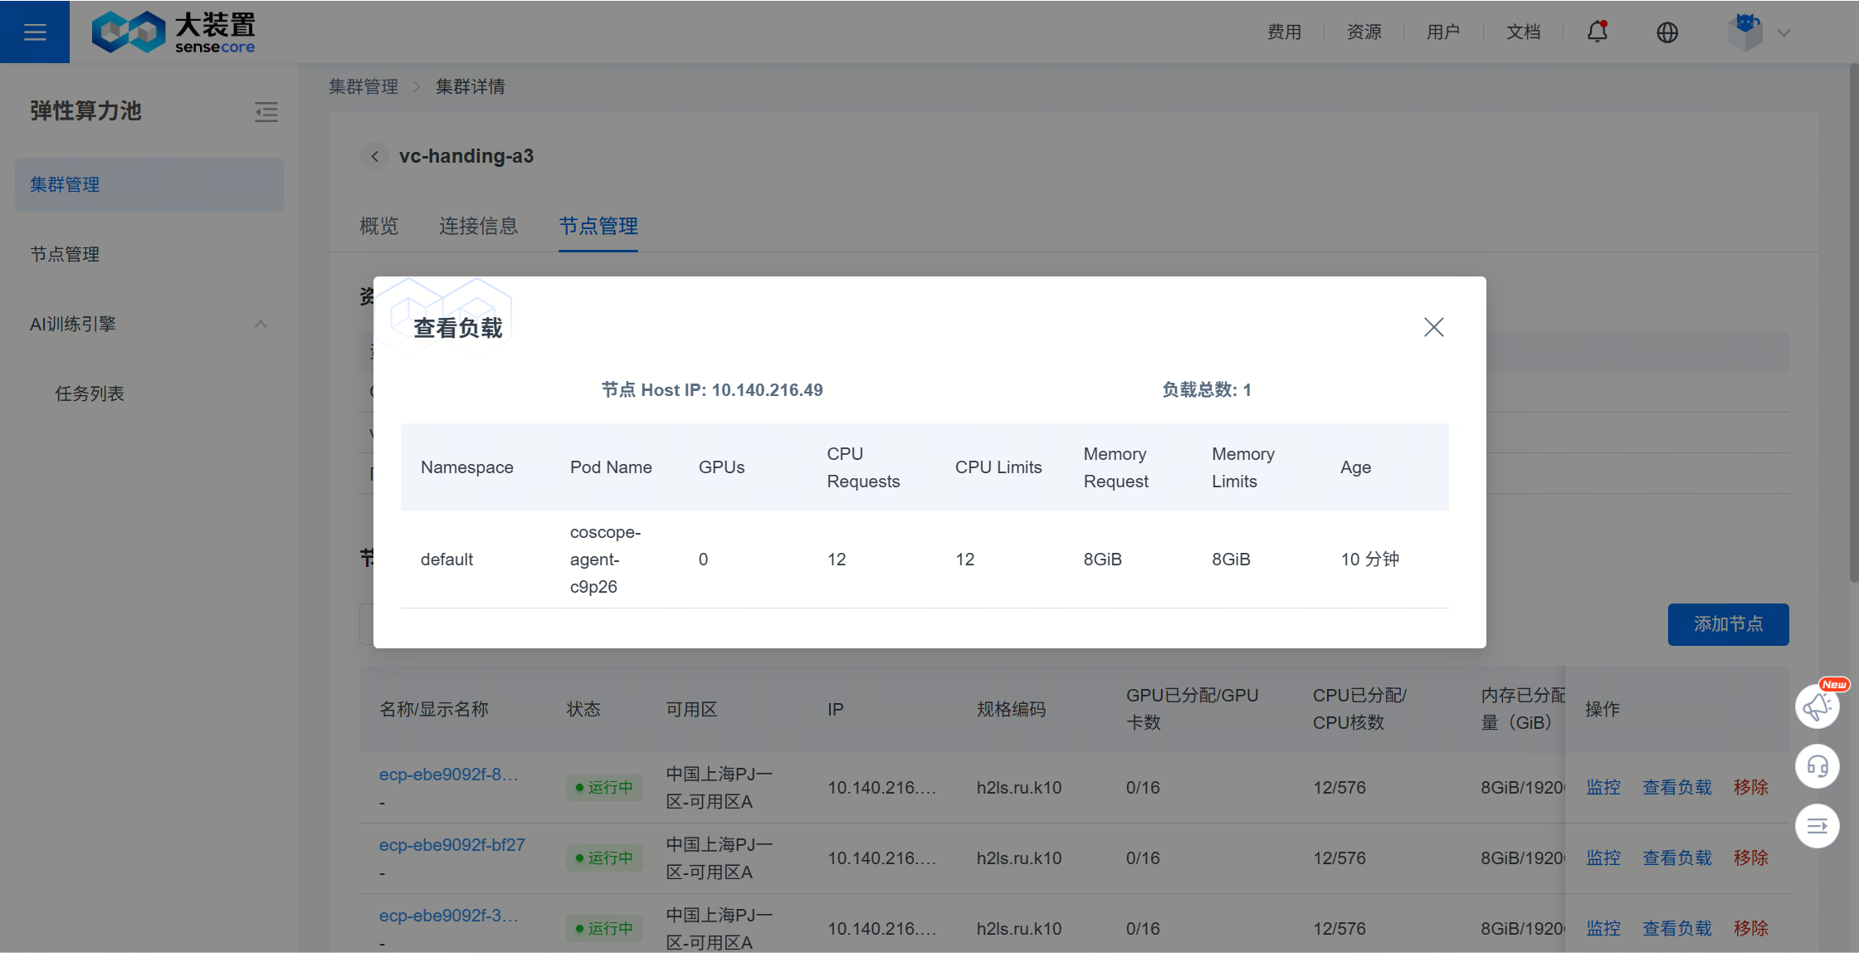Screen dimensions: 1859x953
Task: Click the notification bell icon
Action: (1597, 32)
